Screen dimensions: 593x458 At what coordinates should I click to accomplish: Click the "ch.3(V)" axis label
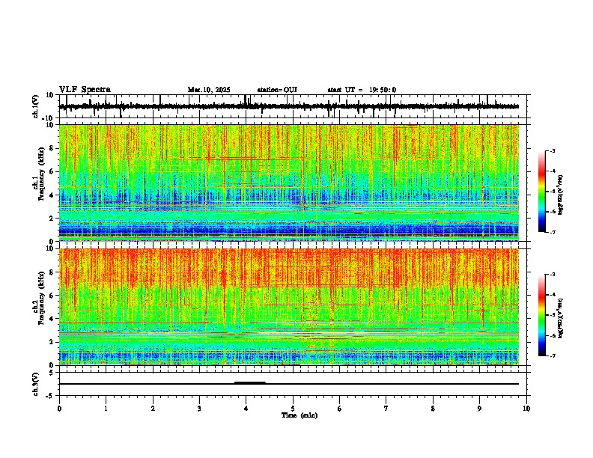point(36,384)
